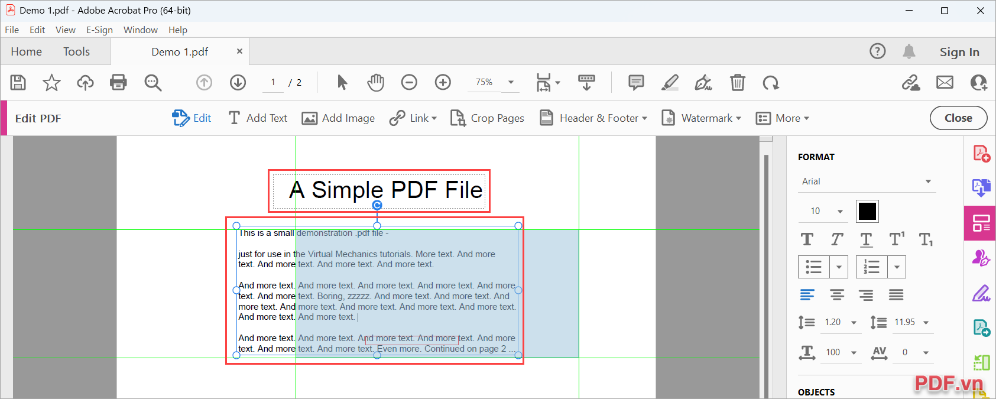
Task: Switch to the Tools tab
Action: click(77, 51)
